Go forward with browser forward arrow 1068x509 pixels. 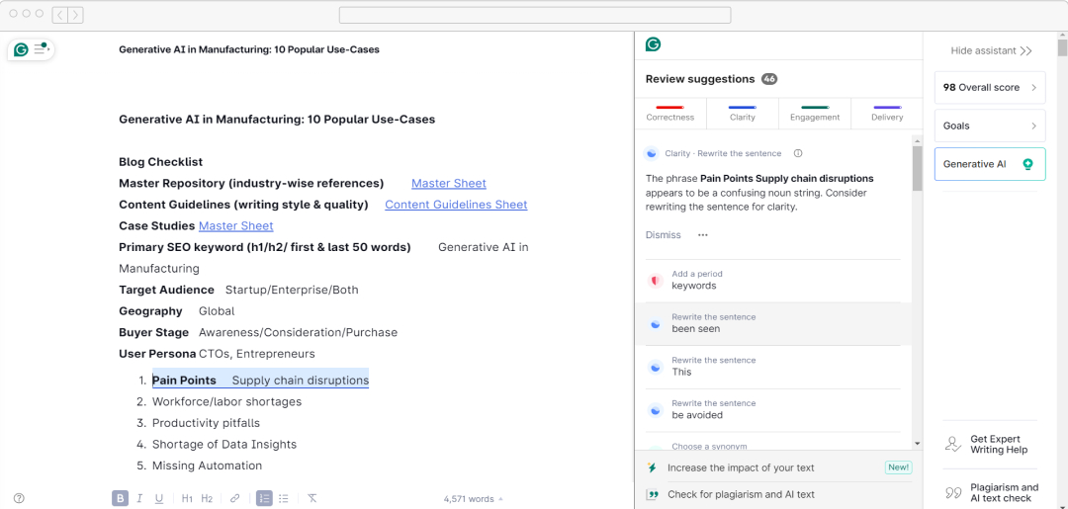click(x=75, y=15)
